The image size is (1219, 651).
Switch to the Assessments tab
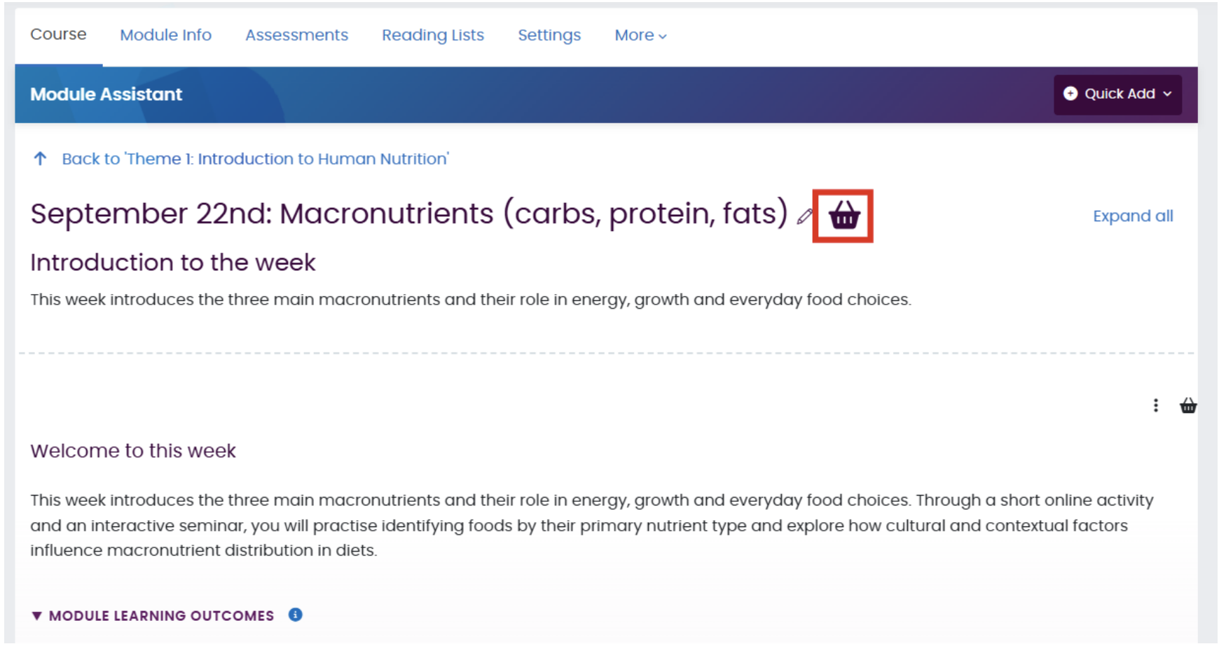pos(296,35)
